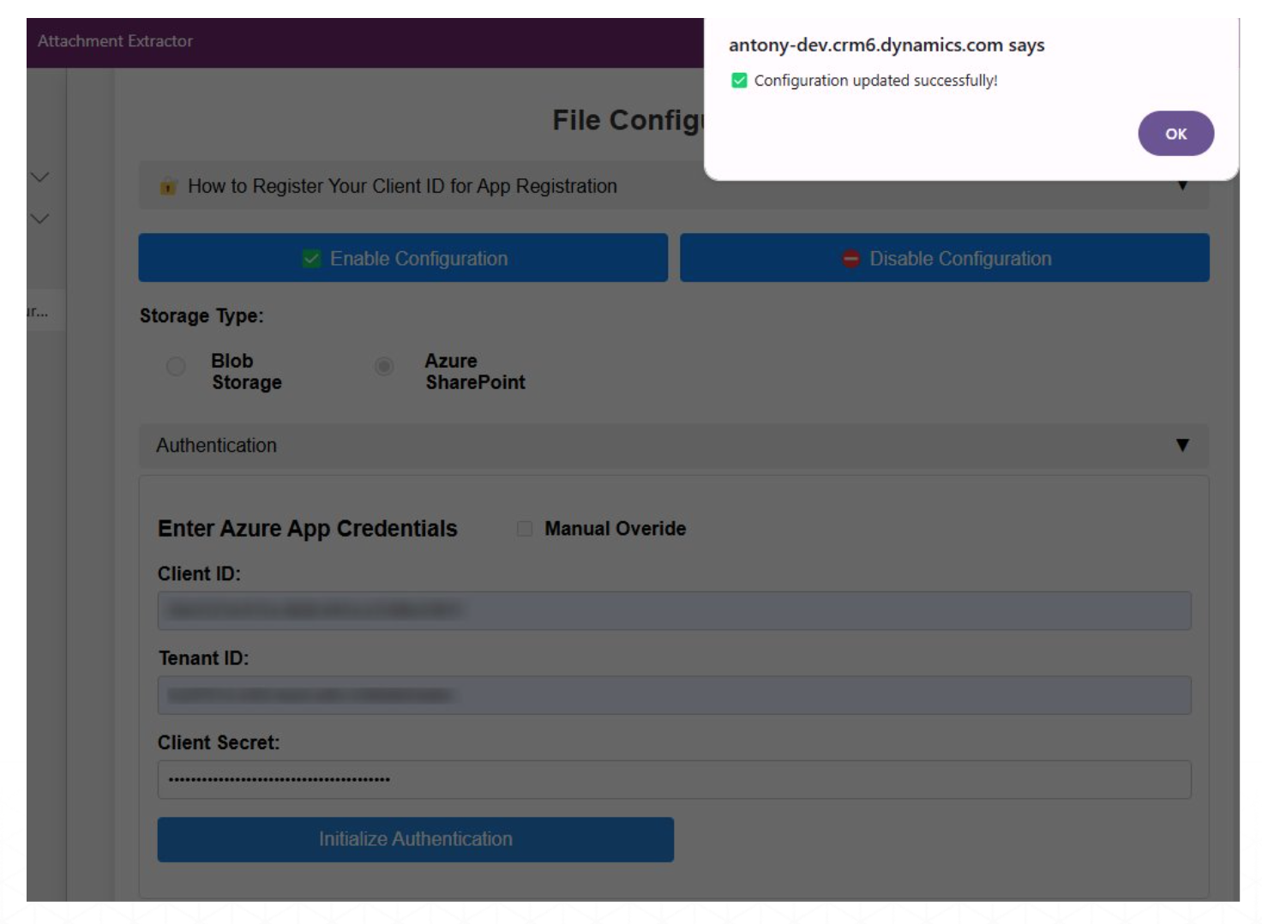Focus the Client ID input field
This screenshot has height=924, width=1262.
tap(674, 610)
